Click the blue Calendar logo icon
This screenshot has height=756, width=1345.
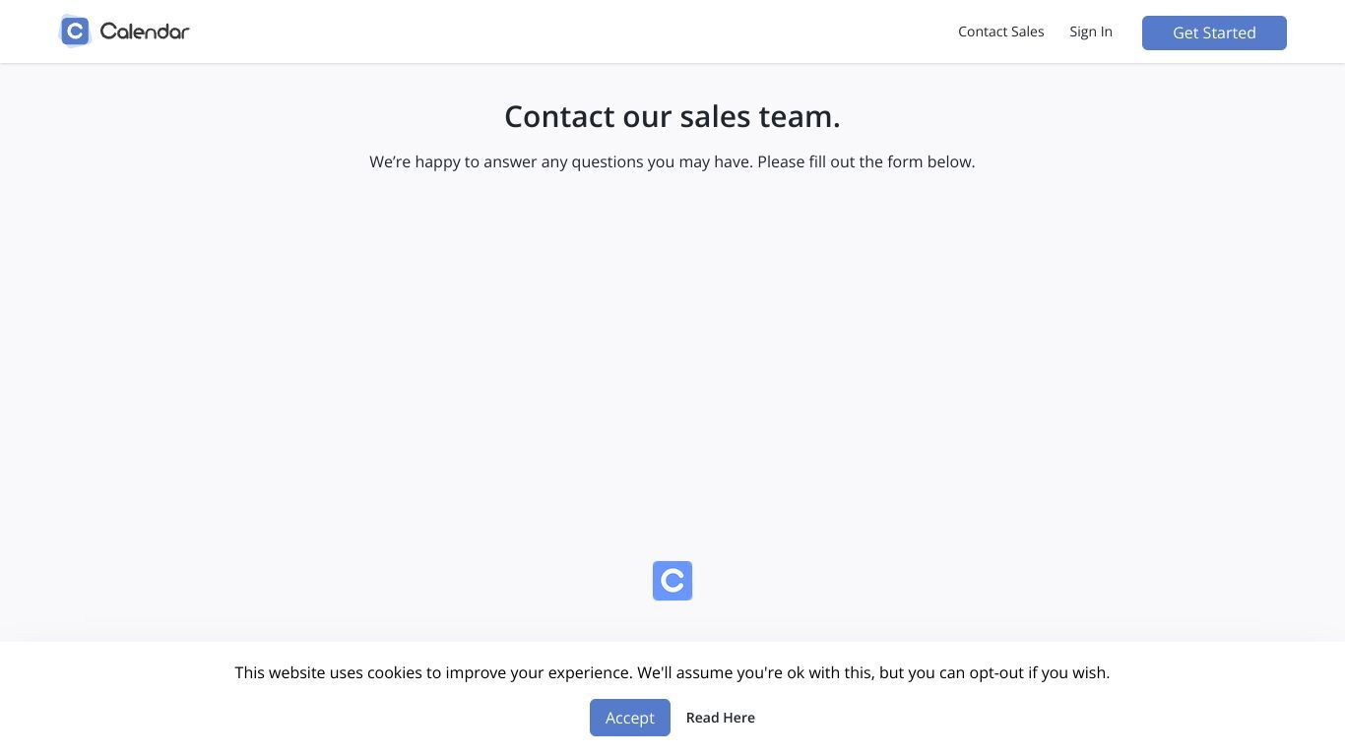coord(75,31)
